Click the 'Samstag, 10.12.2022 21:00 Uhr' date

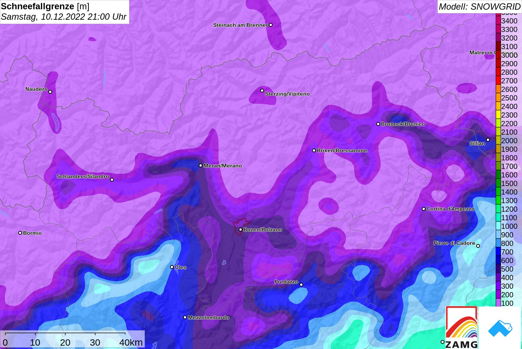[x=64, y=17]
